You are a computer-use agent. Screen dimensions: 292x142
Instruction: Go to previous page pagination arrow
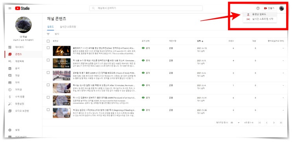click(x=267, y=123)
